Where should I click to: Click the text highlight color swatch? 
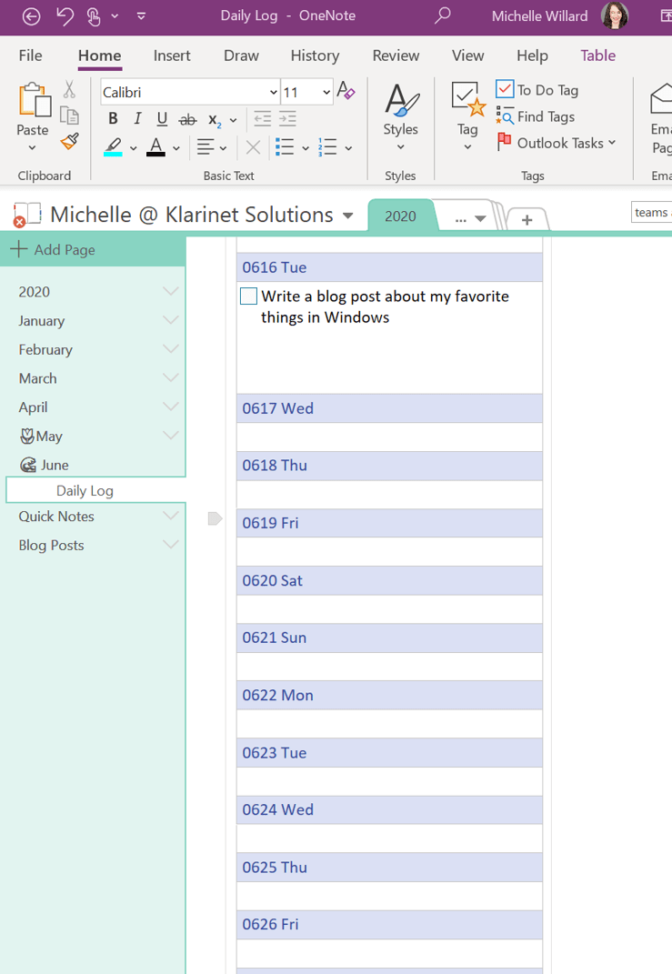pyautogui.click(x=113, y=147)
